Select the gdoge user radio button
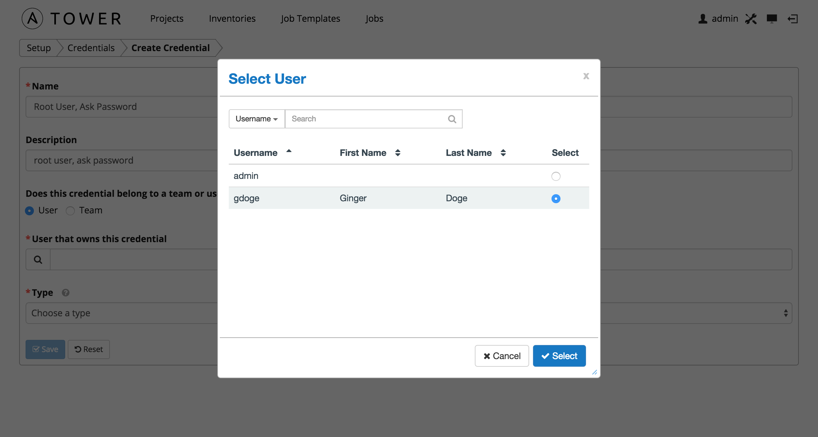The width and height of the screenshot is (818, 437). 556,199
